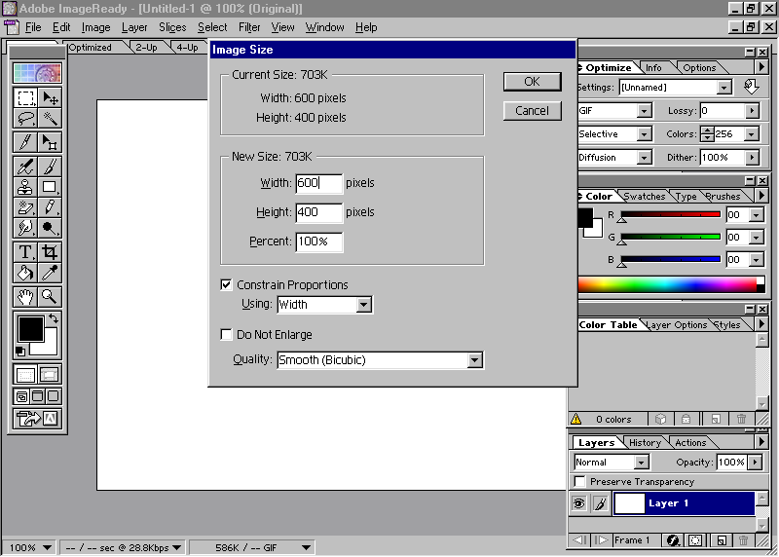Open the Normal blend mode dropdown
The width and height of the screenshot is (779, 557).
[612, 463]
